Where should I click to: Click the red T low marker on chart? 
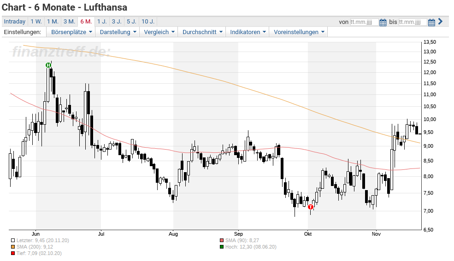[311, 207]
